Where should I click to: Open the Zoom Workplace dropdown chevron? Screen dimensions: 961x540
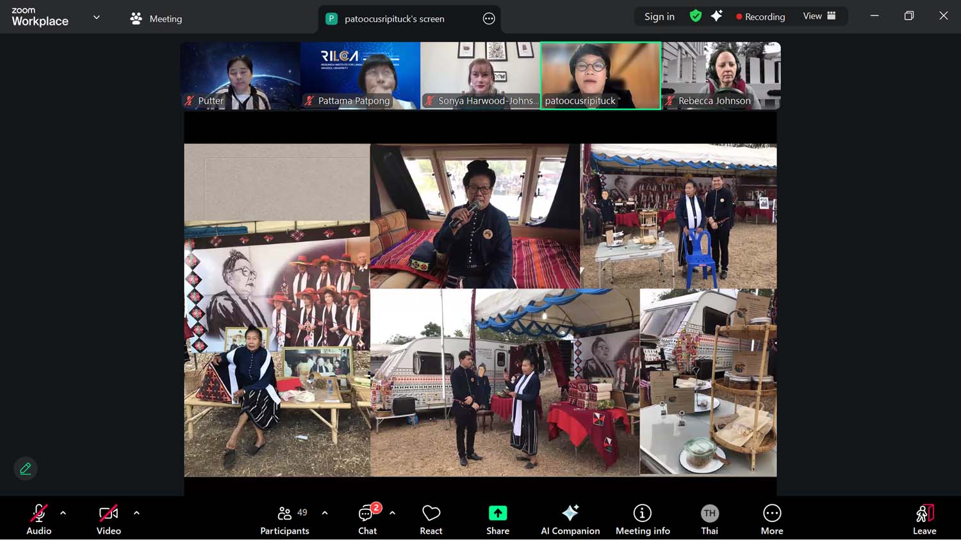(97, 17)
